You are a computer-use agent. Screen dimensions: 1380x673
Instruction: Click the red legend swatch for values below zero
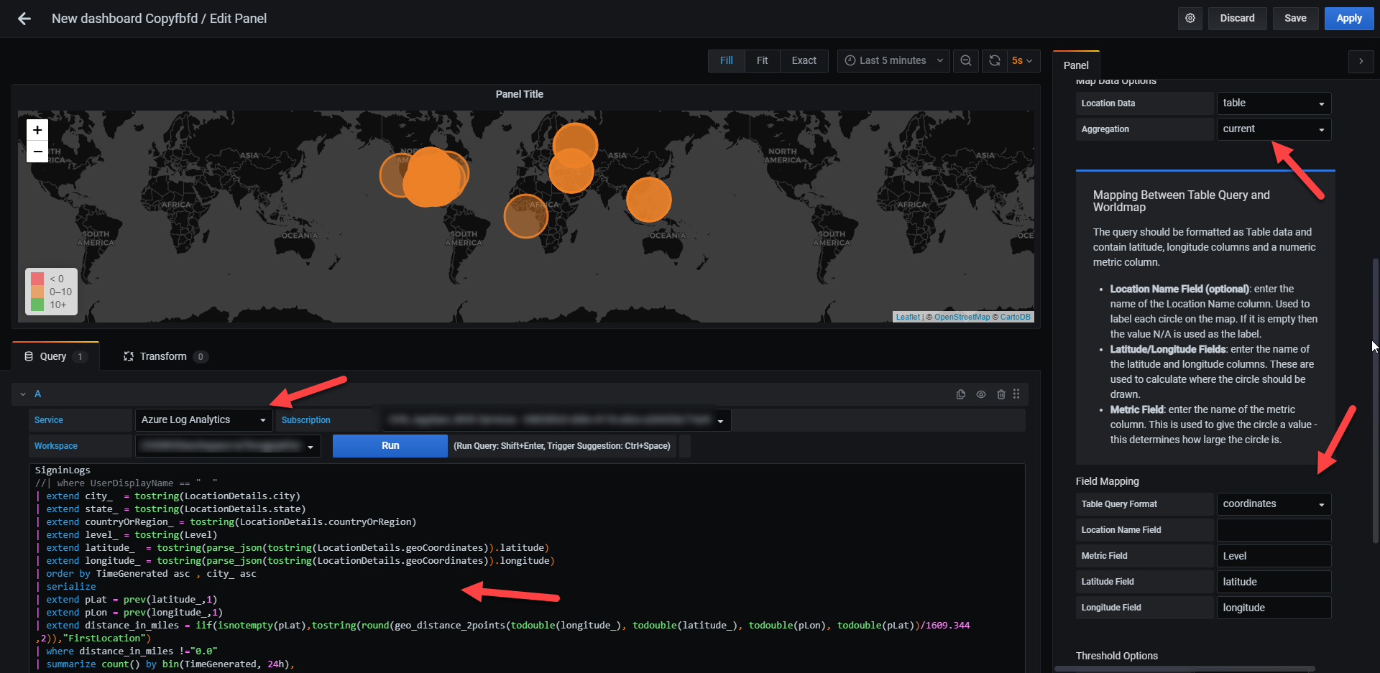37,279
